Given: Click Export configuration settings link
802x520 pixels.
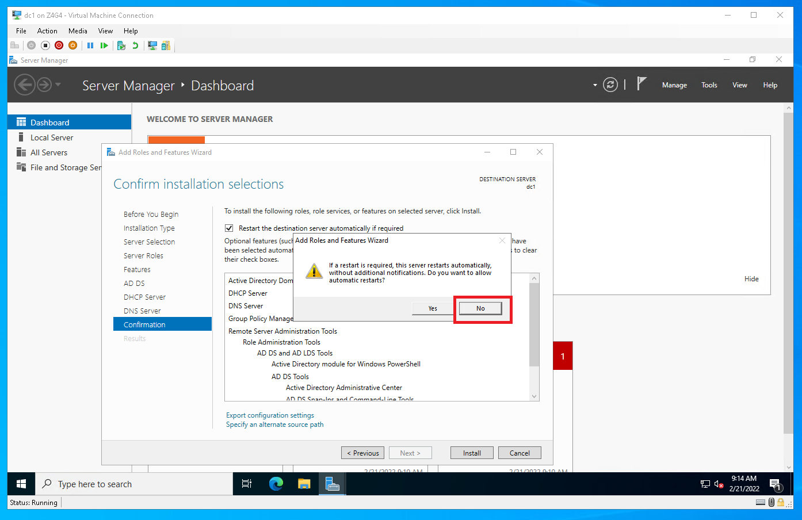Looking at the screenshot, I should 270,415.
